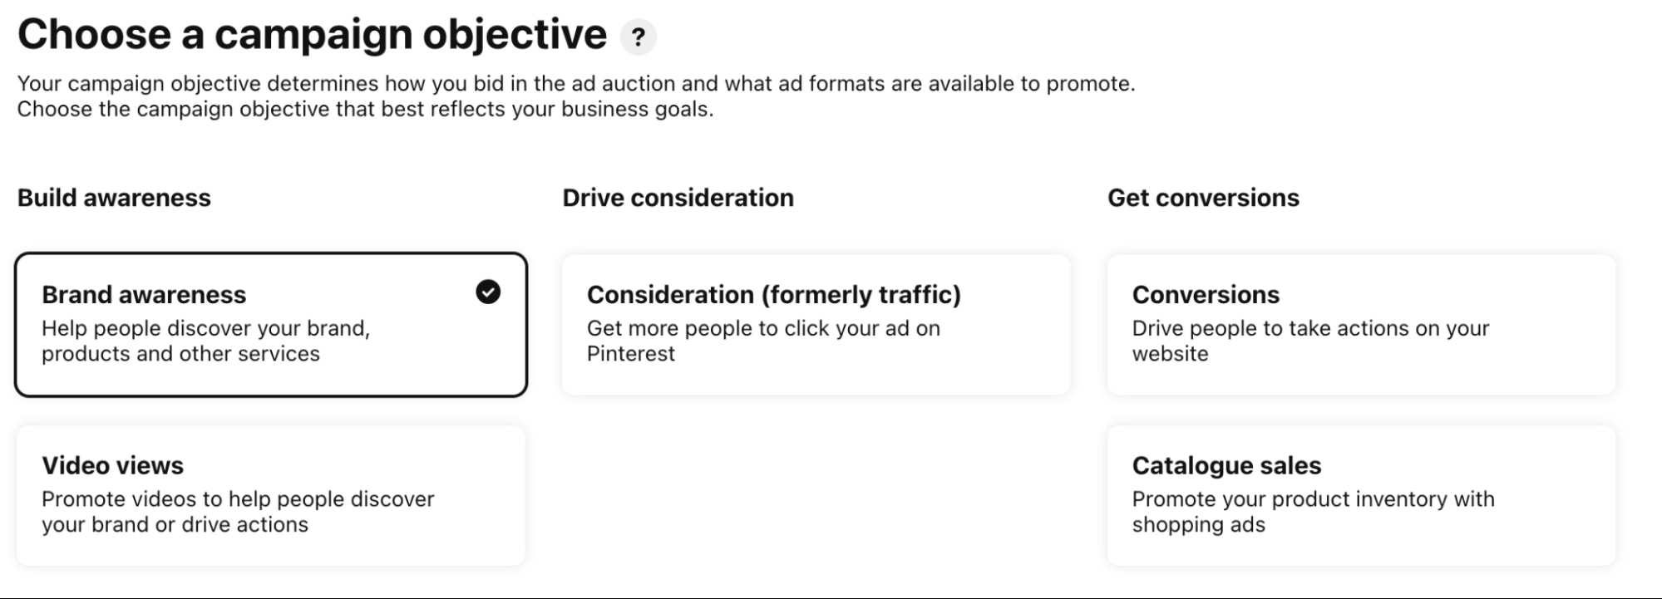Click the question mark help icon
This screenshot has width=1662, height=599.
pos(638,37)
